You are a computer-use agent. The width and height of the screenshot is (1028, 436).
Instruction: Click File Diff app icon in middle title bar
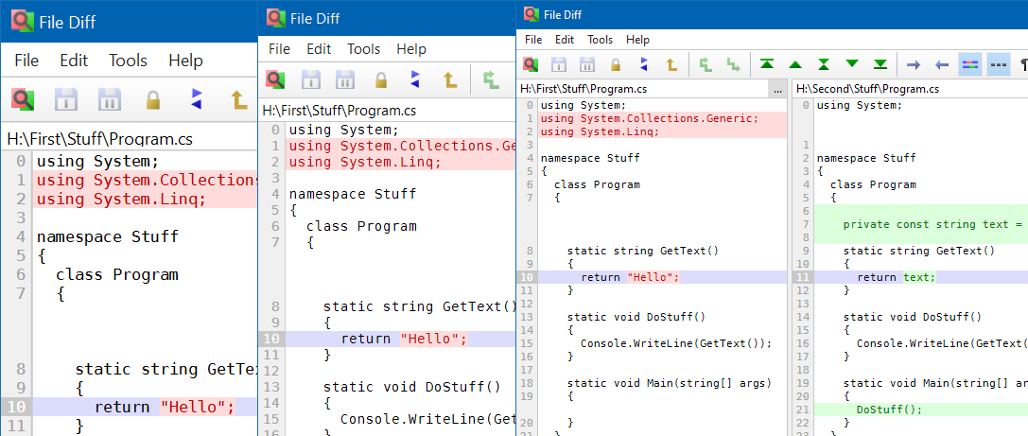[x=276, y=18]
